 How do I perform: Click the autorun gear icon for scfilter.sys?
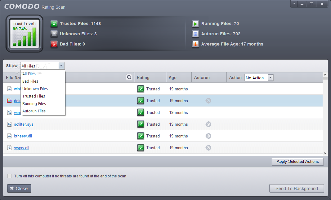point(208,124)
